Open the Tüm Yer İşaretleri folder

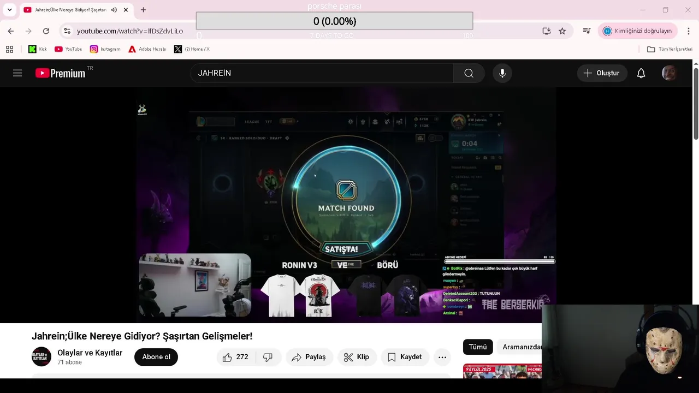[x=670, y=49]
